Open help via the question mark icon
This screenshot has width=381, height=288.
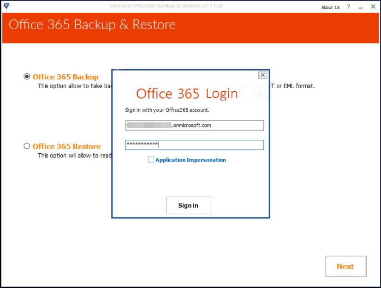coord(348,7)
